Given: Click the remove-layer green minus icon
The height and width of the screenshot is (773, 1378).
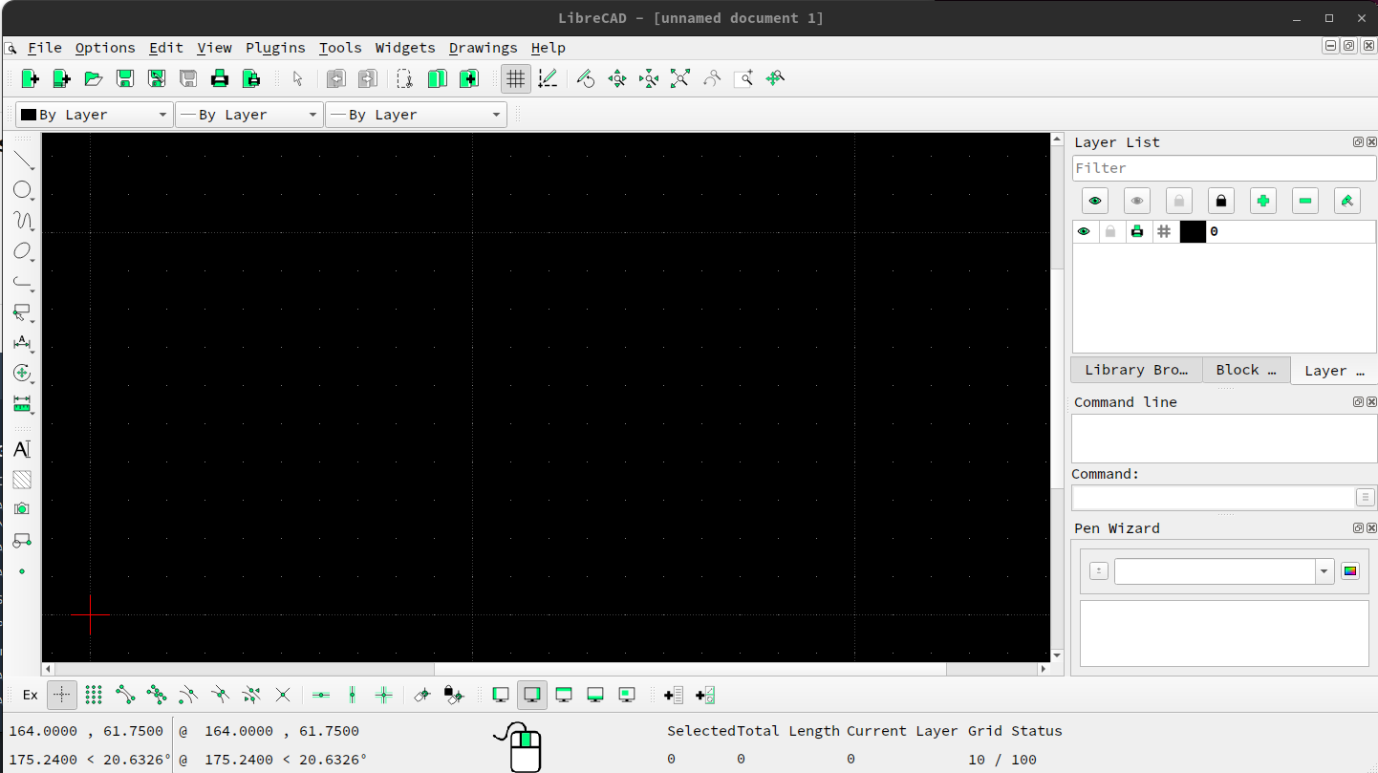Looking at the screenshot, I should pyautogui.click(x=1305, y=201).
